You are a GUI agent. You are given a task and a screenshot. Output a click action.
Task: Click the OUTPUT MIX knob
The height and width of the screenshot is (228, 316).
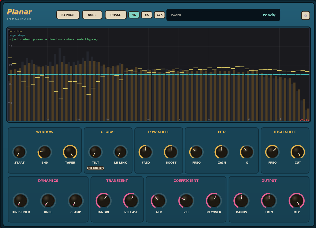[x=297, y=201]
